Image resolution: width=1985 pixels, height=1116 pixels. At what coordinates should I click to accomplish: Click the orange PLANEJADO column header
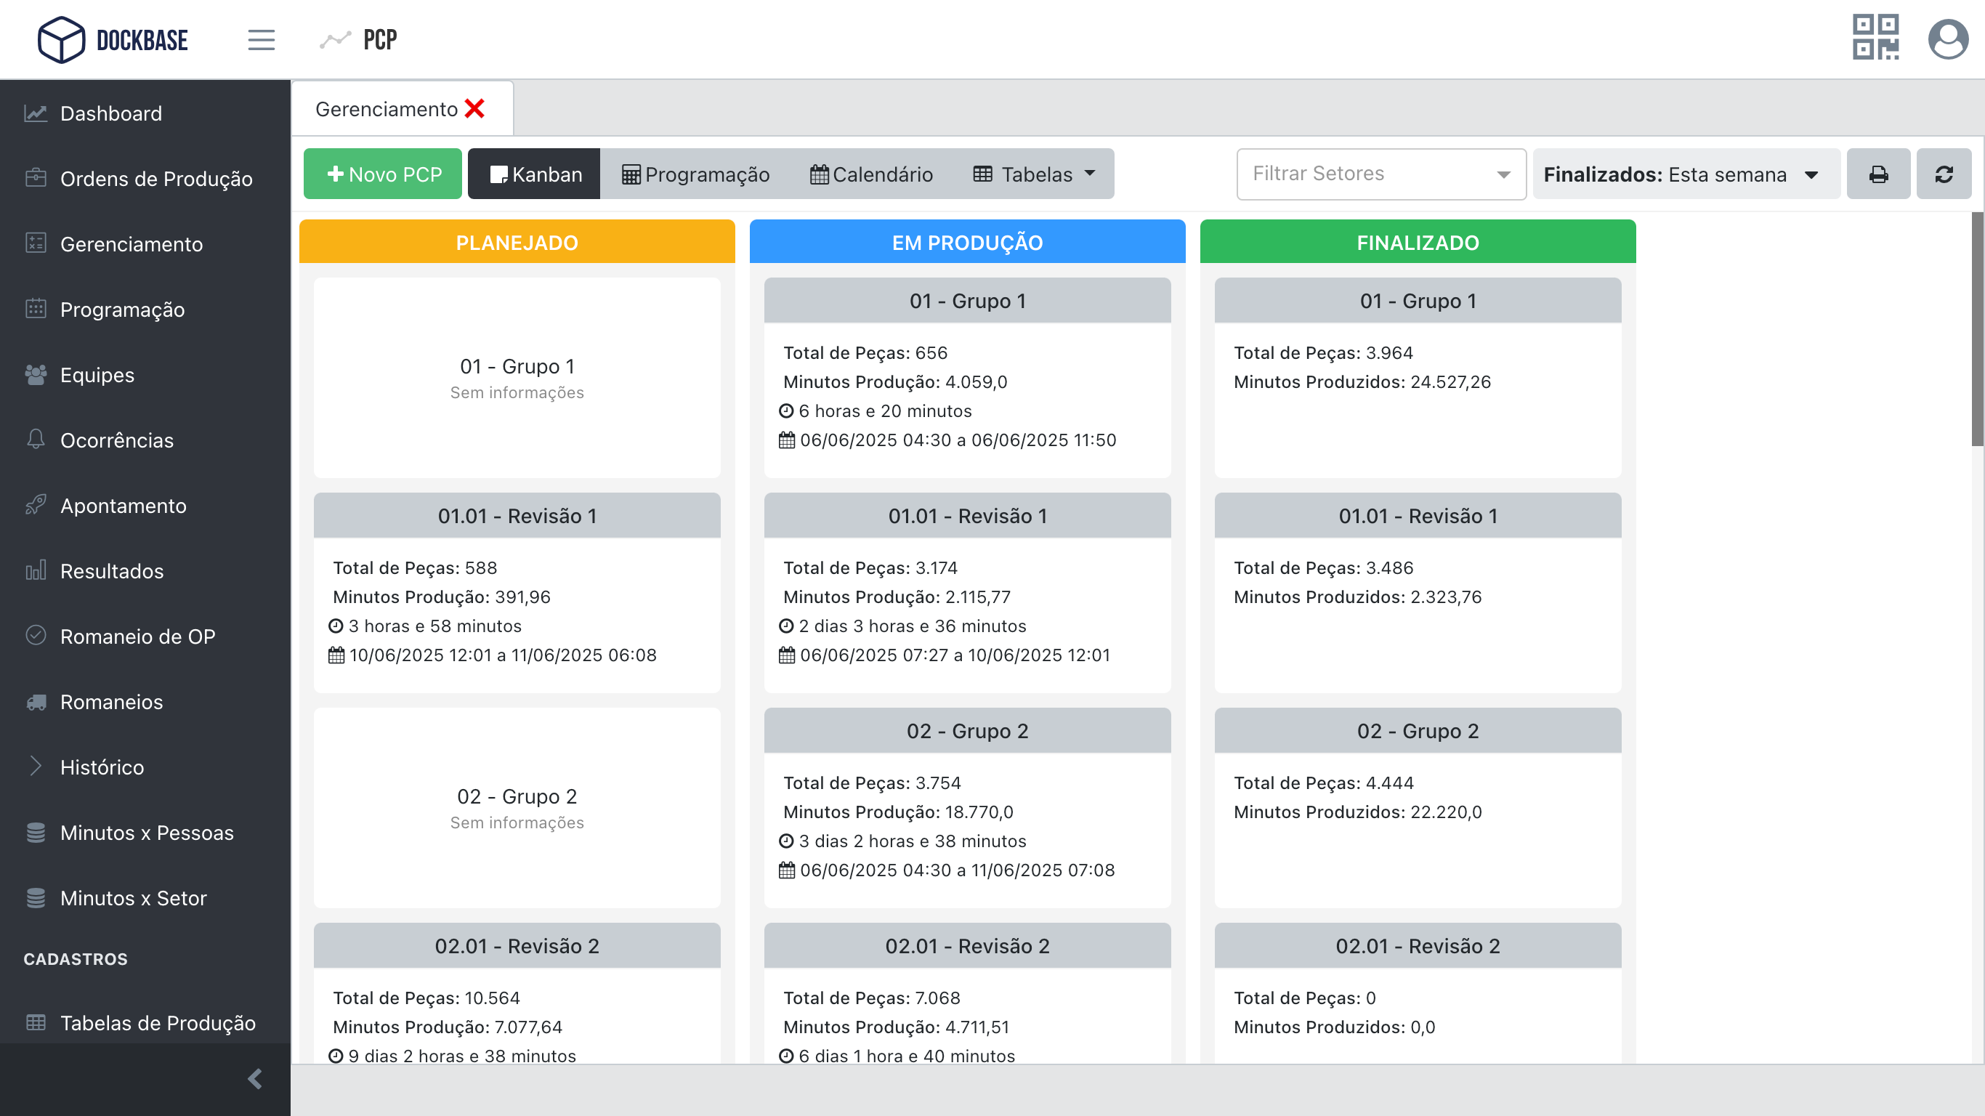pyautogui.click(x=517, y=242)
